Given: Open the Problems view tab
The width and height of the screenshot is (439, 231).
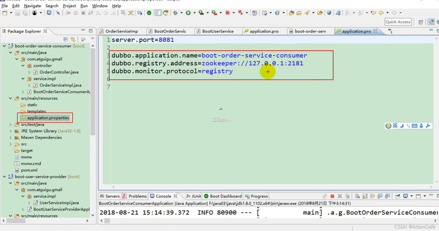Looking at the screenshot, I should (x=135, y=196).
